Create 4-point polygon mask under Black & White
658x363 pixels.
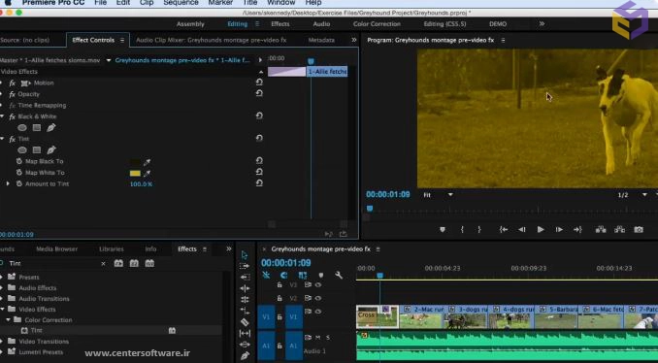pyautogui.click(x=37, y=127)
